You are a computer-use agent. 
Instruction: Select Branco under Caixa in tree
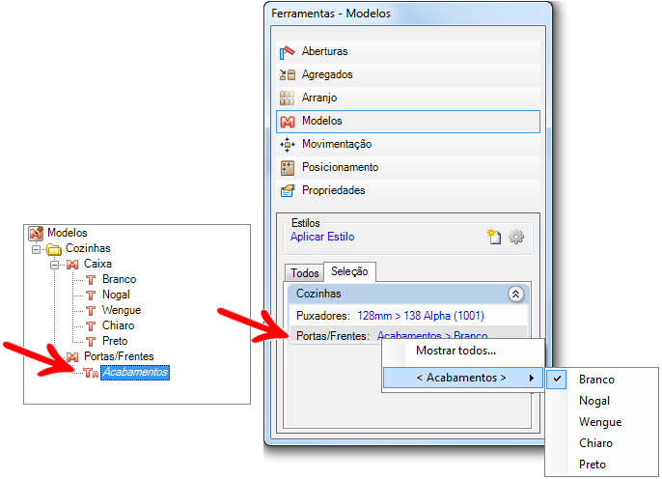tap(119, 280)
